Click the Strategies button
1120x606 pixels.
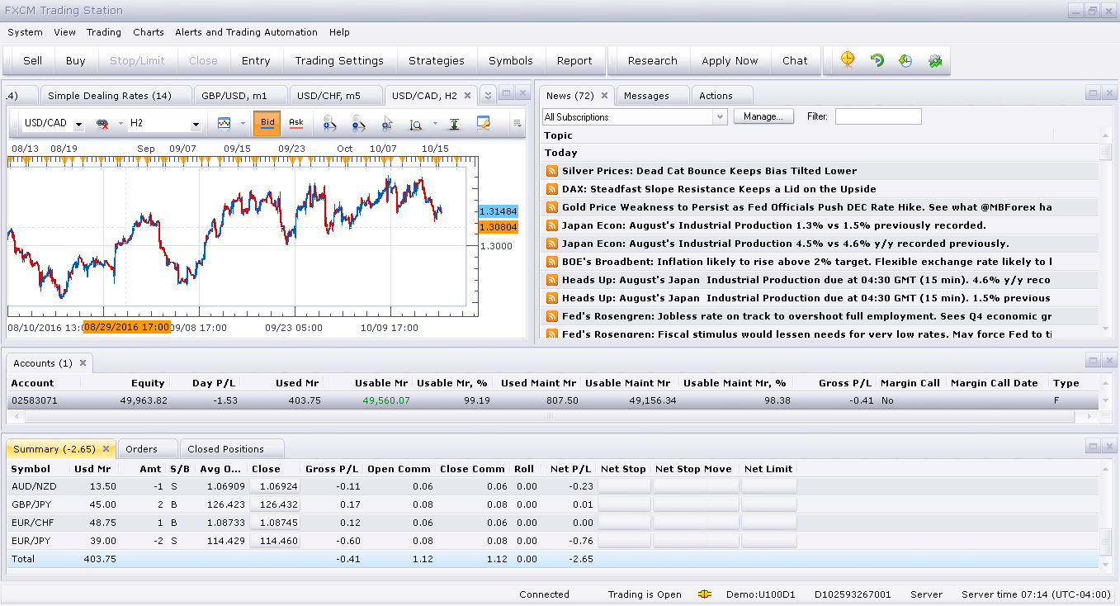coord(437,60)
